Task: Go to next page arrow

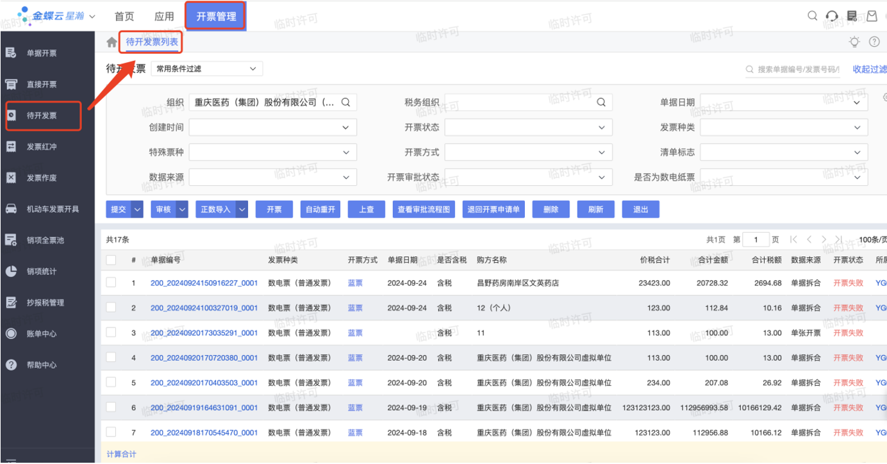Action: [x=824, y=240]
